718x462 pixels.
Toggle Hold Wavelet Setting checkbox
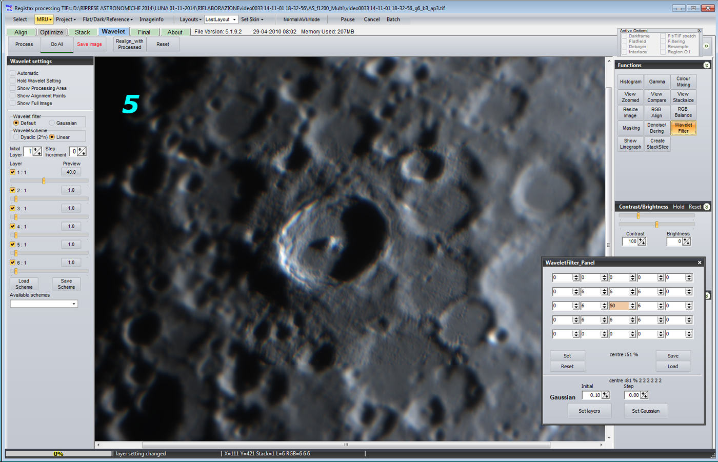pyautogui.click(x=13, y=81)
